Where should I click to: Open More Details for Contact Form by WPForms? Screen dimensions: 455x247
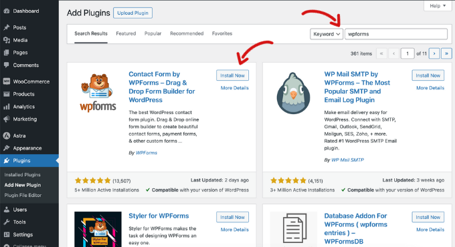point(234,87)
